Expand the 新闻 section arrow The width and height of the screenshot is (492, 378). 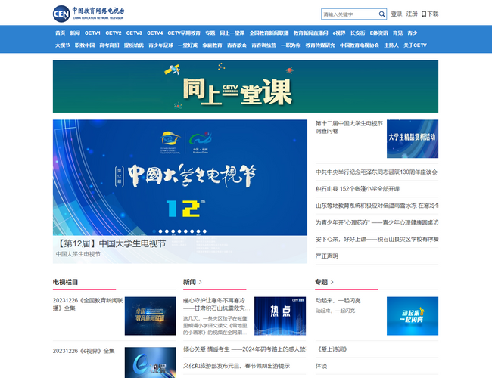coord(201,282)
